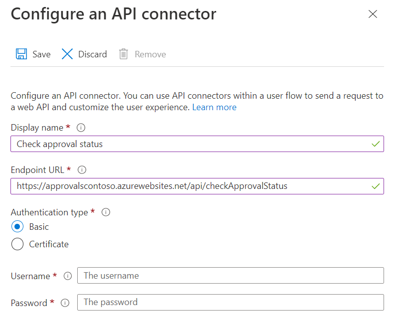Select the Certificate authentication radio button
Image resolution: width=397 pixels, height=326 pixels.
click(17, 244)
